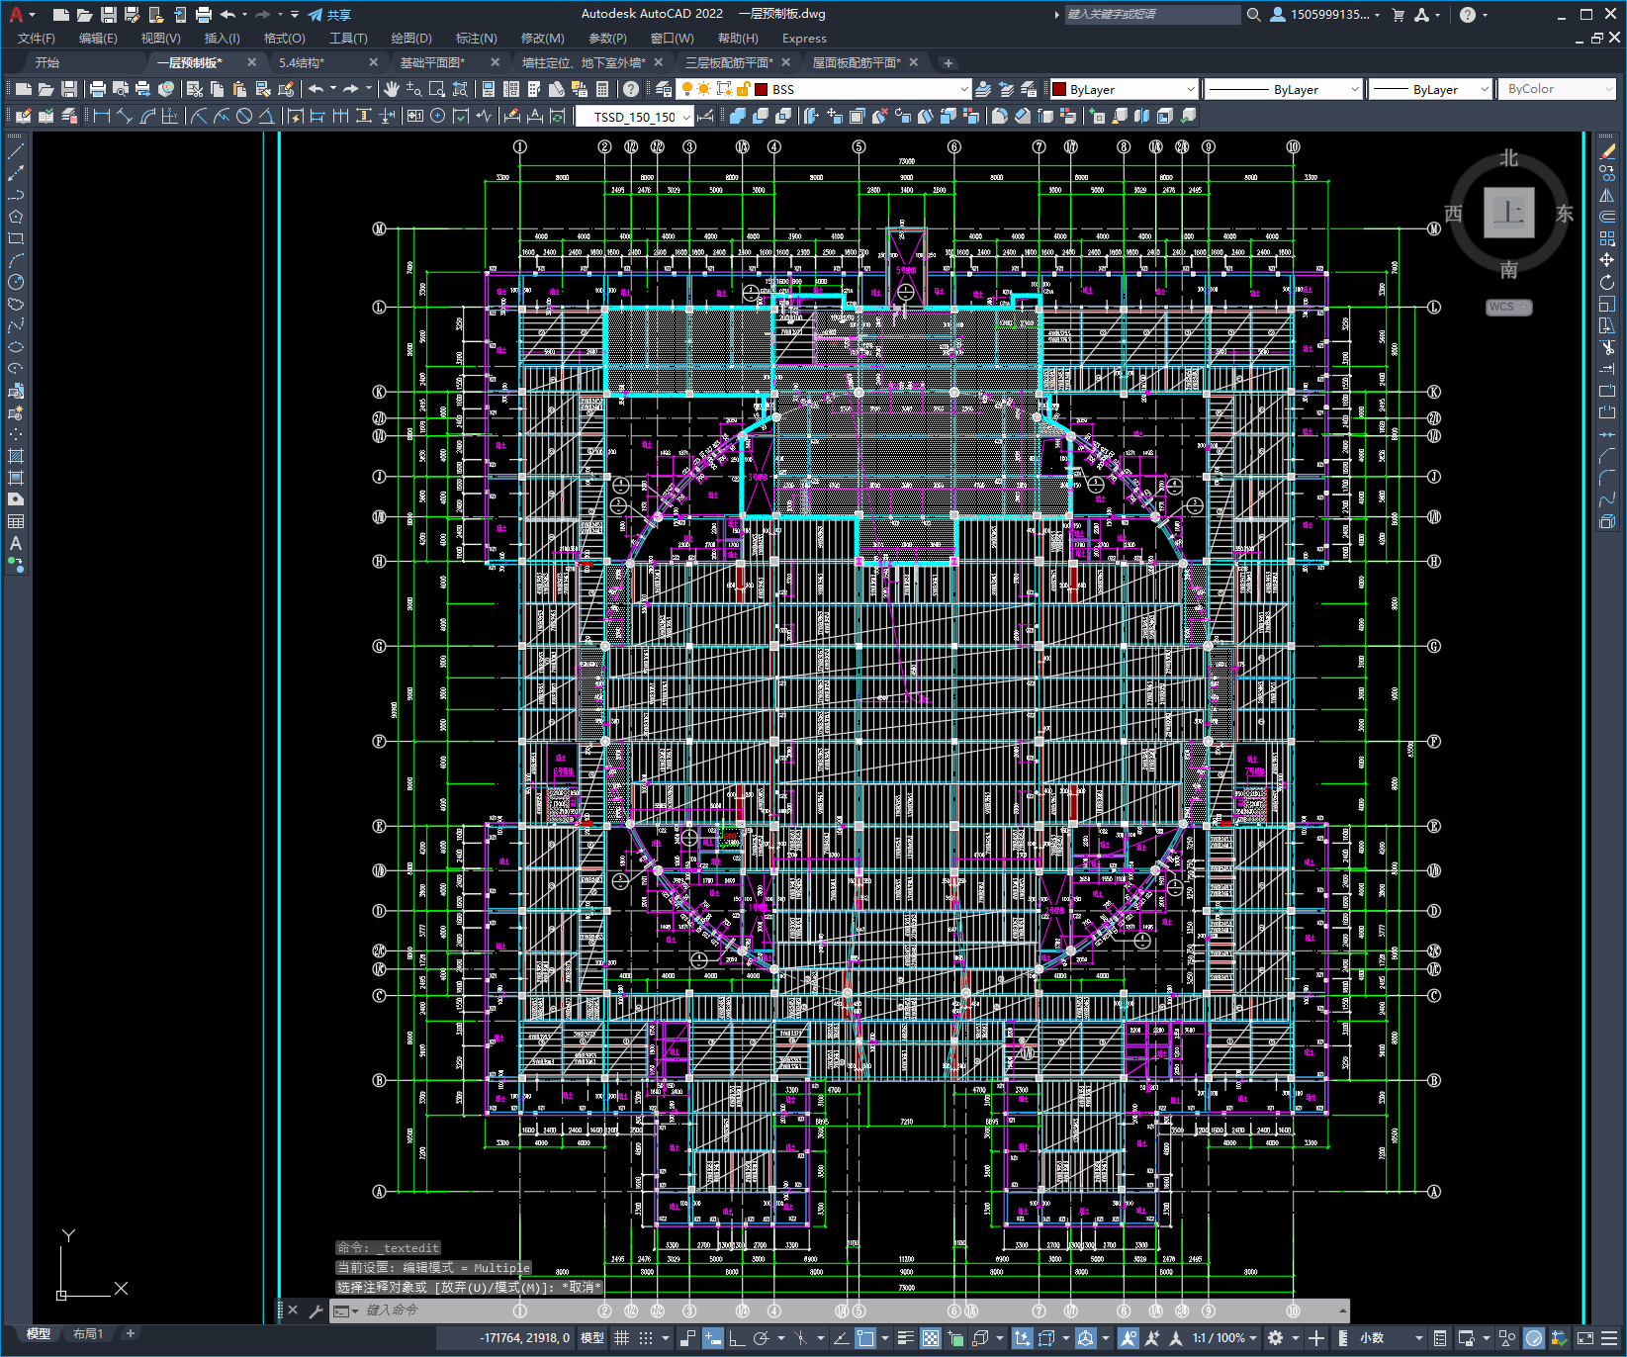This screenshot has width=1627, height=1357.
Task: Select the Circle tool in draw toolbar
Action: pyautogui.click(x=16, y=282)
